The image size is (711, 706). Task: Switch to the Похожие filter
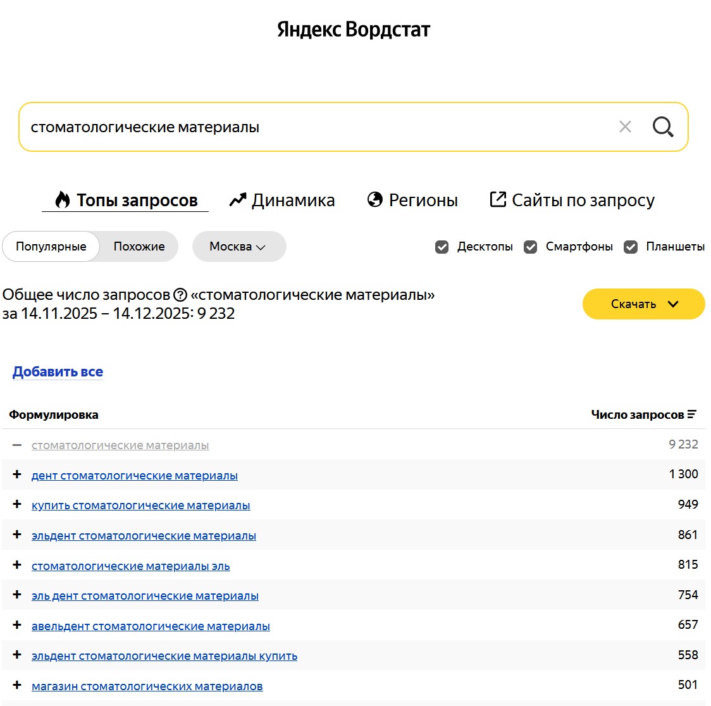coord(138,247)
